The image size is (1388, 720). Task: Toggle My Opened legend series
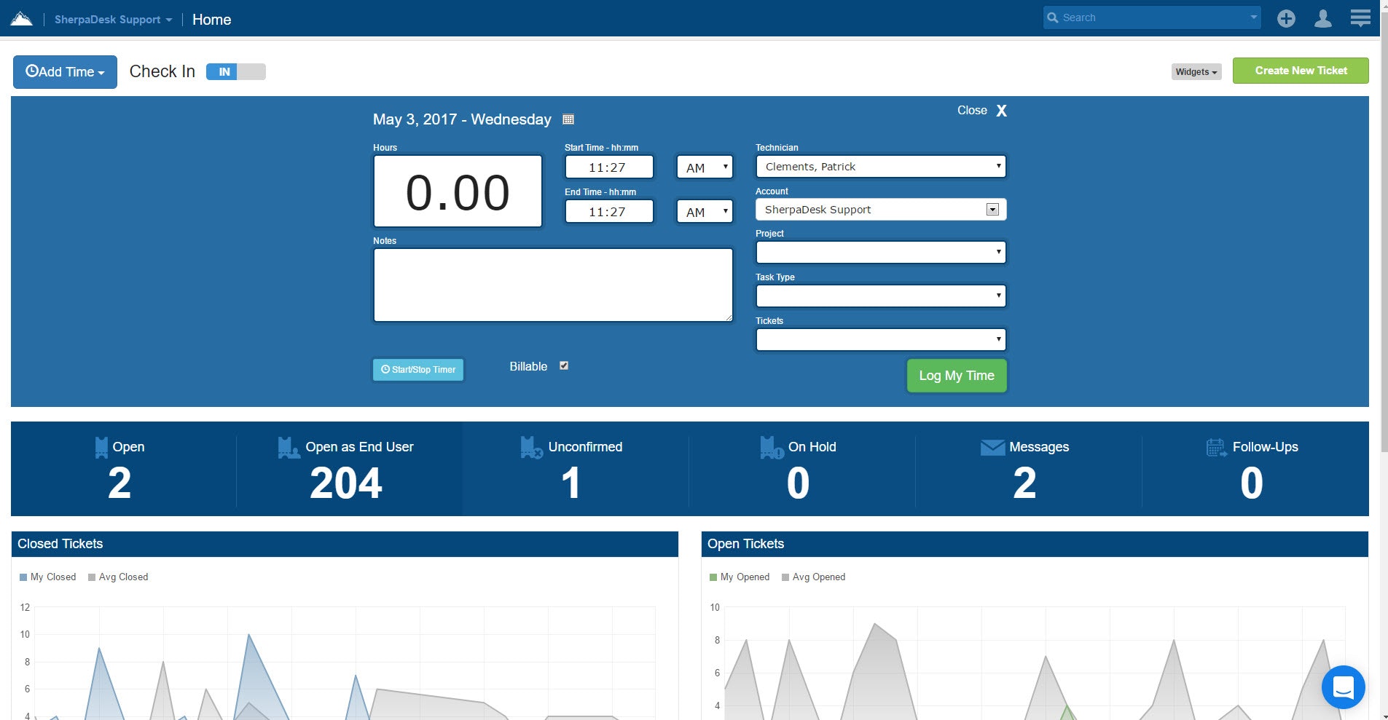pos(739,577)
